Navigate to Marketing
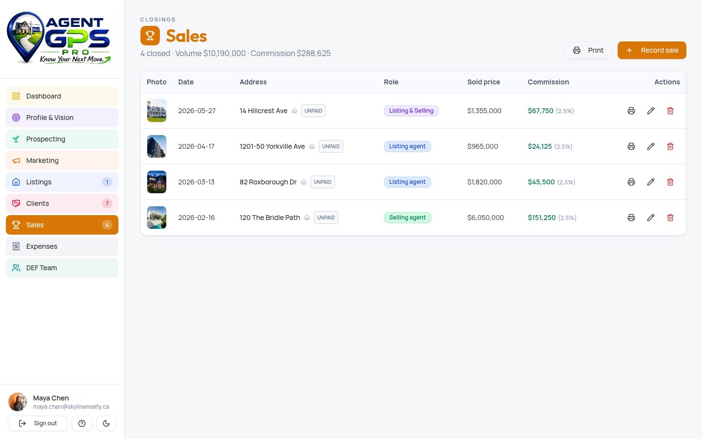Viewport: 702px width, 439px height. (x=62, y=160)
